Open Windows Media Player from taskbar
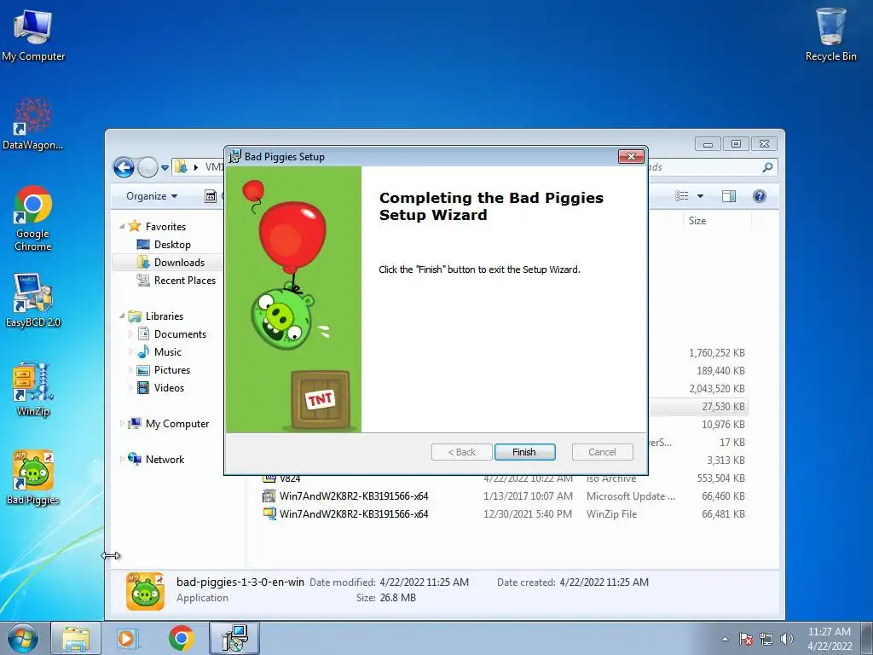Screen dimensions: 873x655 click(128, 638)
